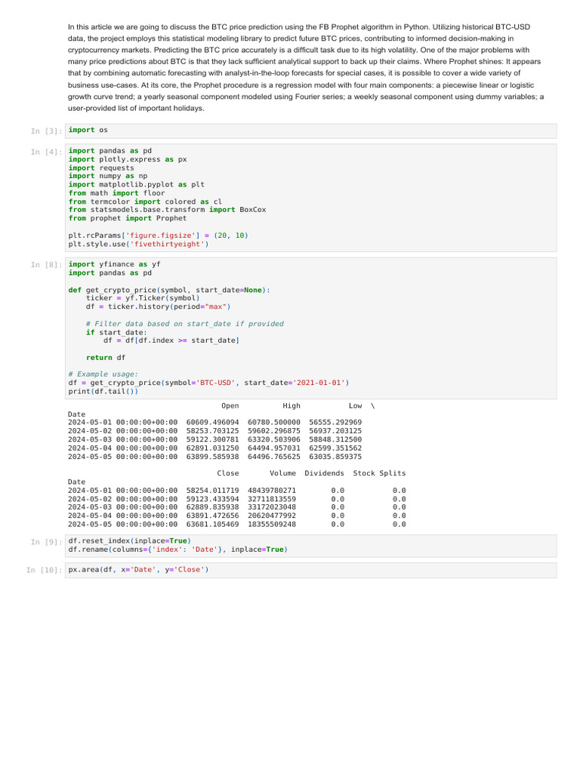Click the Volume column header in output
580x773 pixels.
click(x=282, y=473)
